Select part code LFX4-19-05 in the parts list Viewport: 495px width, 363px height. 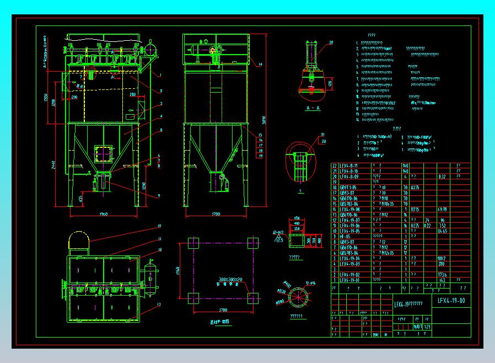tap(350, 231)
